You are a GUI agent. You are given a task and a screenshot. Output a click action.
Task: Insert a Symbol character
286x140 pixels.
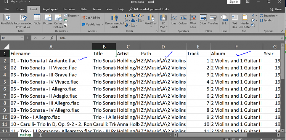coord(267,21)
